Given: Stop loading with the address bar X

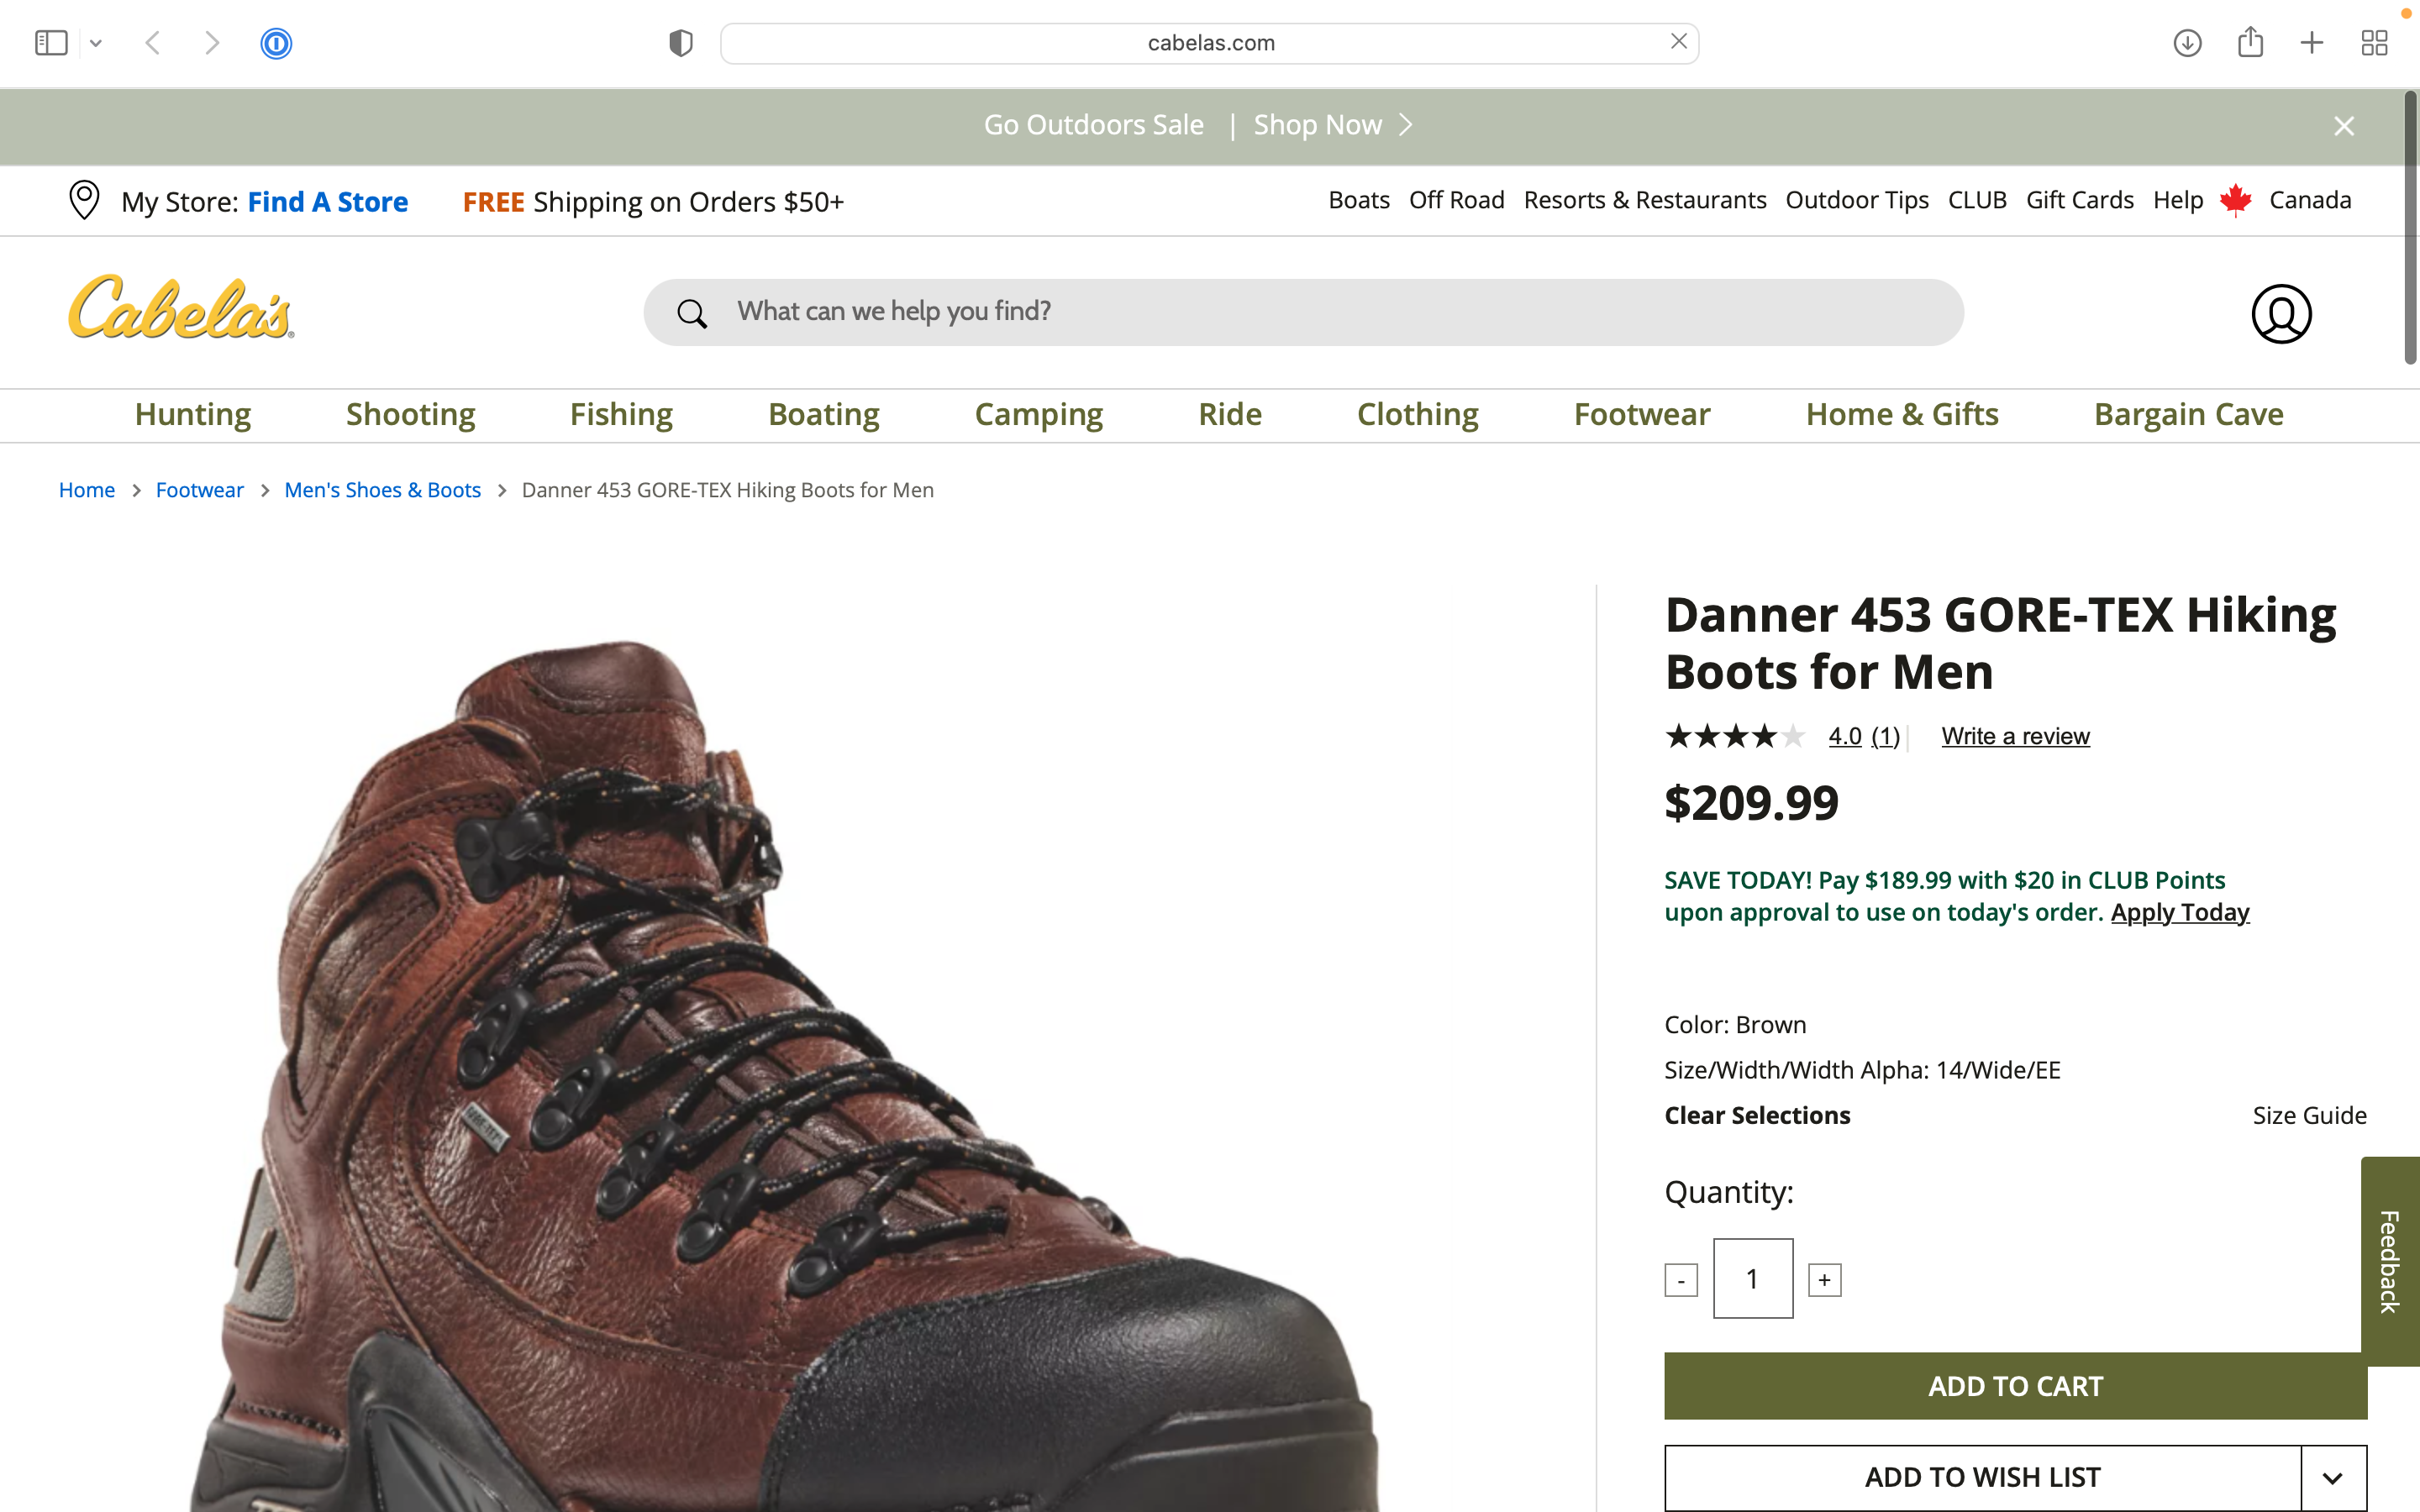Looking at the screenshot, I should click(1679, 41).
